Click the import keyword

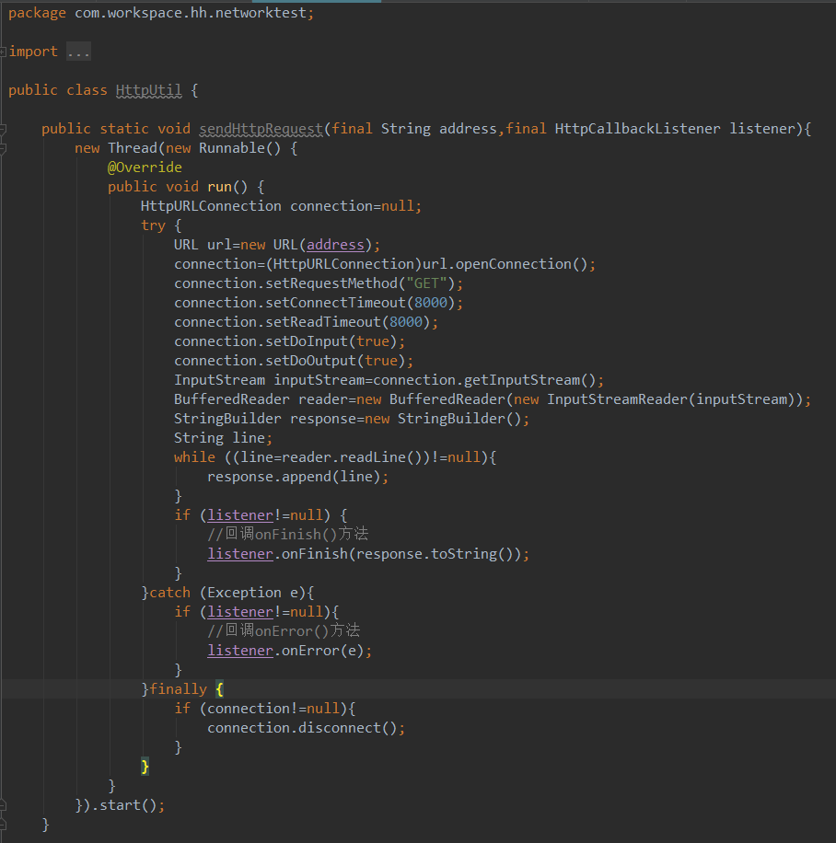33,52
